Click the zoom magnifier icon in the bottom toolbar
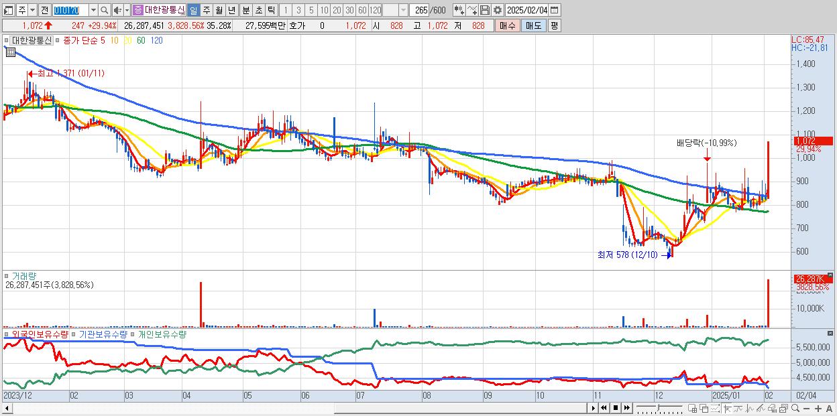This screenshot has width=837, height=416. (x=795, y=409)
